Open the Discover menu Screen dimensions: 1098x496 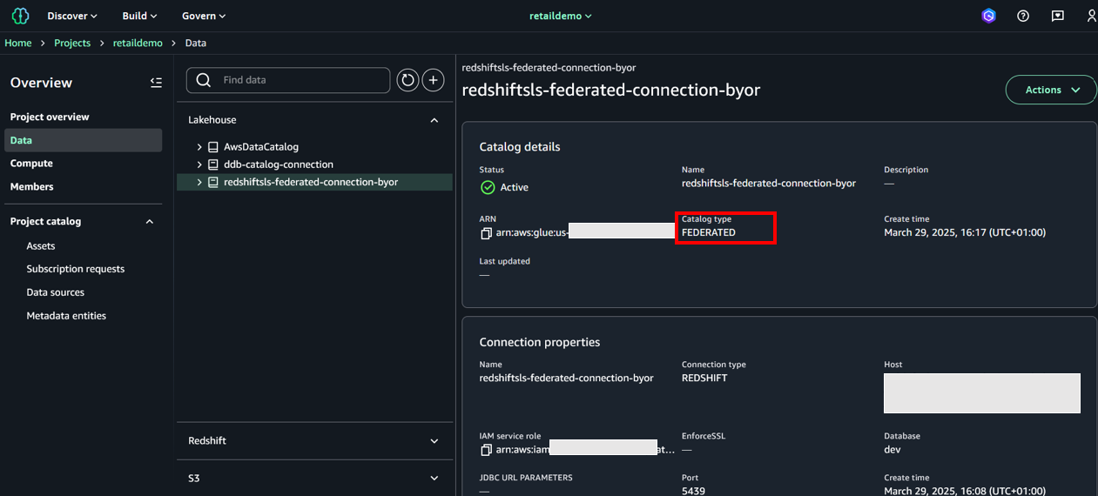click(72, 16)
